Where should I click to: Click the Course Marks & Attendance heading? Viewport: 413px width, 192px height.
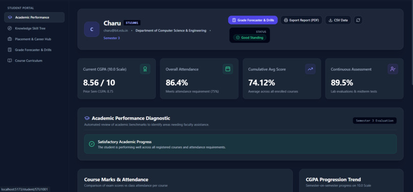click(116, 180)
